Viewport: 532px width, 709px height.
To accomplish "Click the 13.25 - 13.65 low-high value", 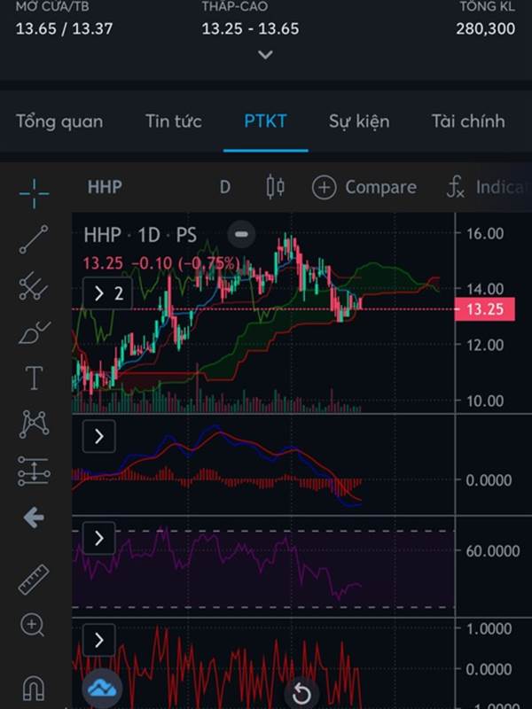I will 250,29.
